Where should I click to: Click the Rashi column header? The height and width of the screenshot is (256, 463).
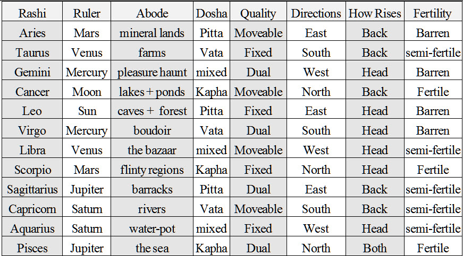coord(32,13)
